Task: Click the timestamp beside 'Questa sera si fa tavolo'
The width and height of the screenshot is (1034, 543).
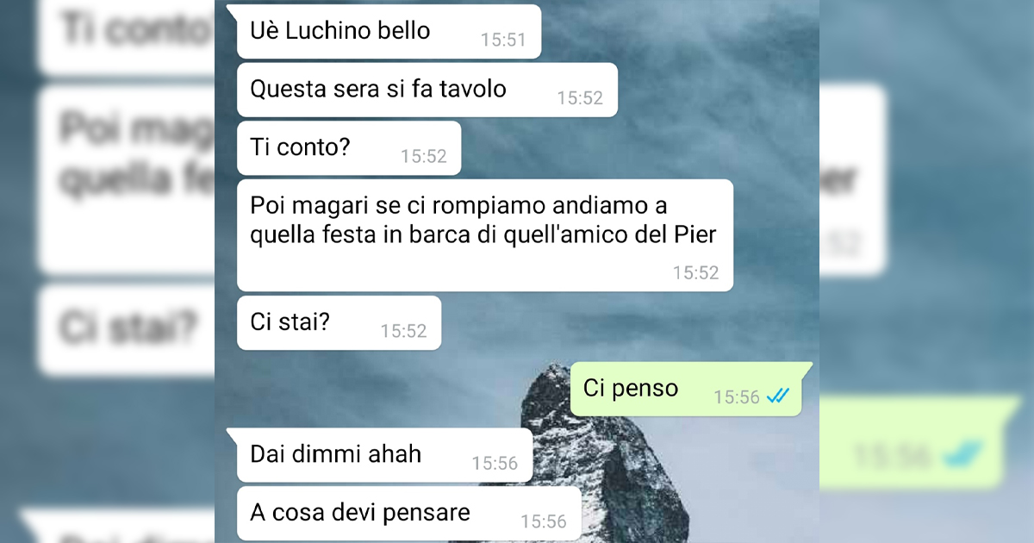Action: point(580,98)
